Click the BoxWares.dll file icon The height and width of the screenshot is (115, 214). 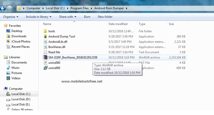pos(45,47)
